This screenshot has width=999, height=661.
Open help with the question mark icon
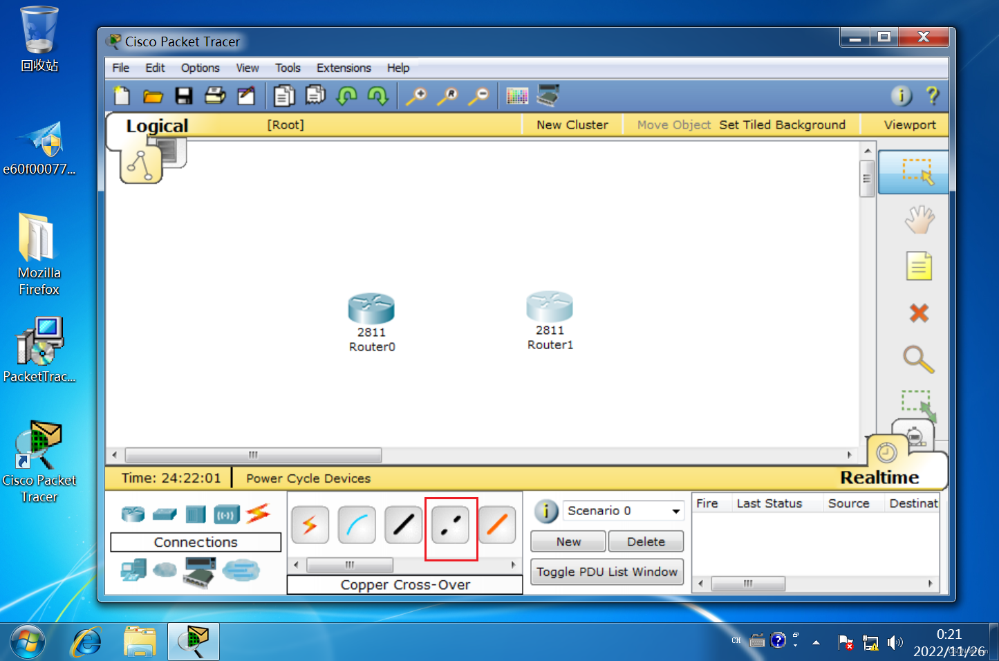tap(933, 95)
